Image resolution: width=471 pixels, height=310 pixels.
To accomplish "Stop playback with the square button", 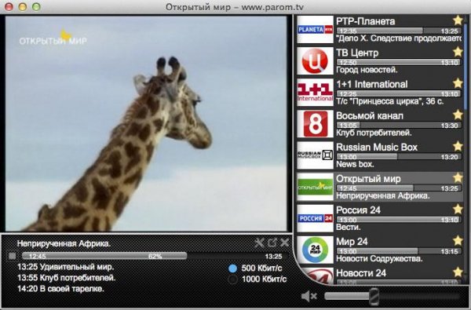I will [12, 256].
